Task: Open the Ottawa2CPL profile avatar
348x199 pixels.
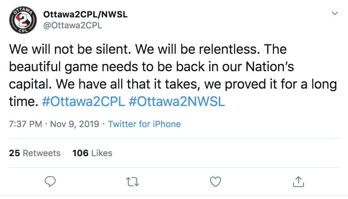Action: tap(23, 20)
